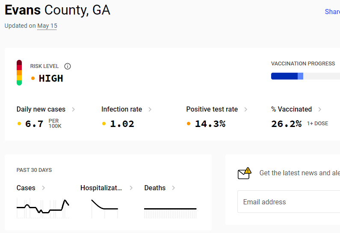Click the May 15 updated date
Image resolution: width=340 pixels, height=233 pixels.
tap(47, 26)
